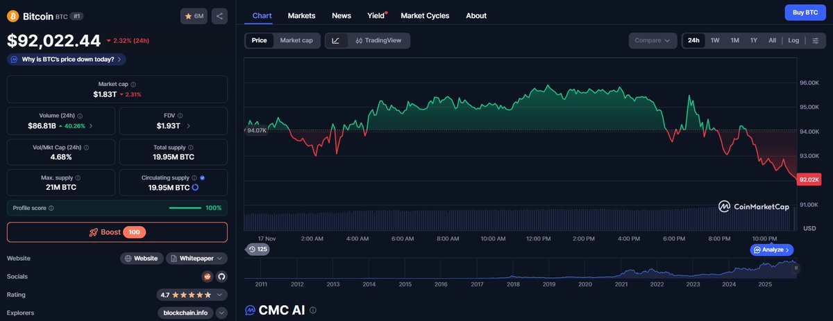
Task: Click the Buy BTC button
Action: (805, 12)
